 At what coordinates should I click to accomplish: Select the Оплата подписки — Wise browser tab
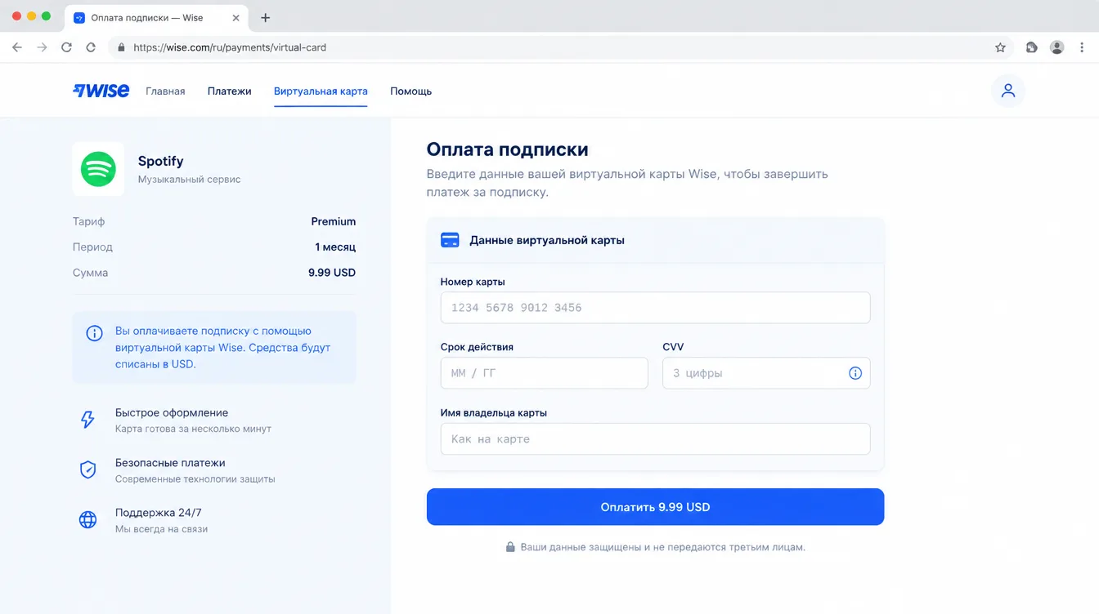(157, 17)
